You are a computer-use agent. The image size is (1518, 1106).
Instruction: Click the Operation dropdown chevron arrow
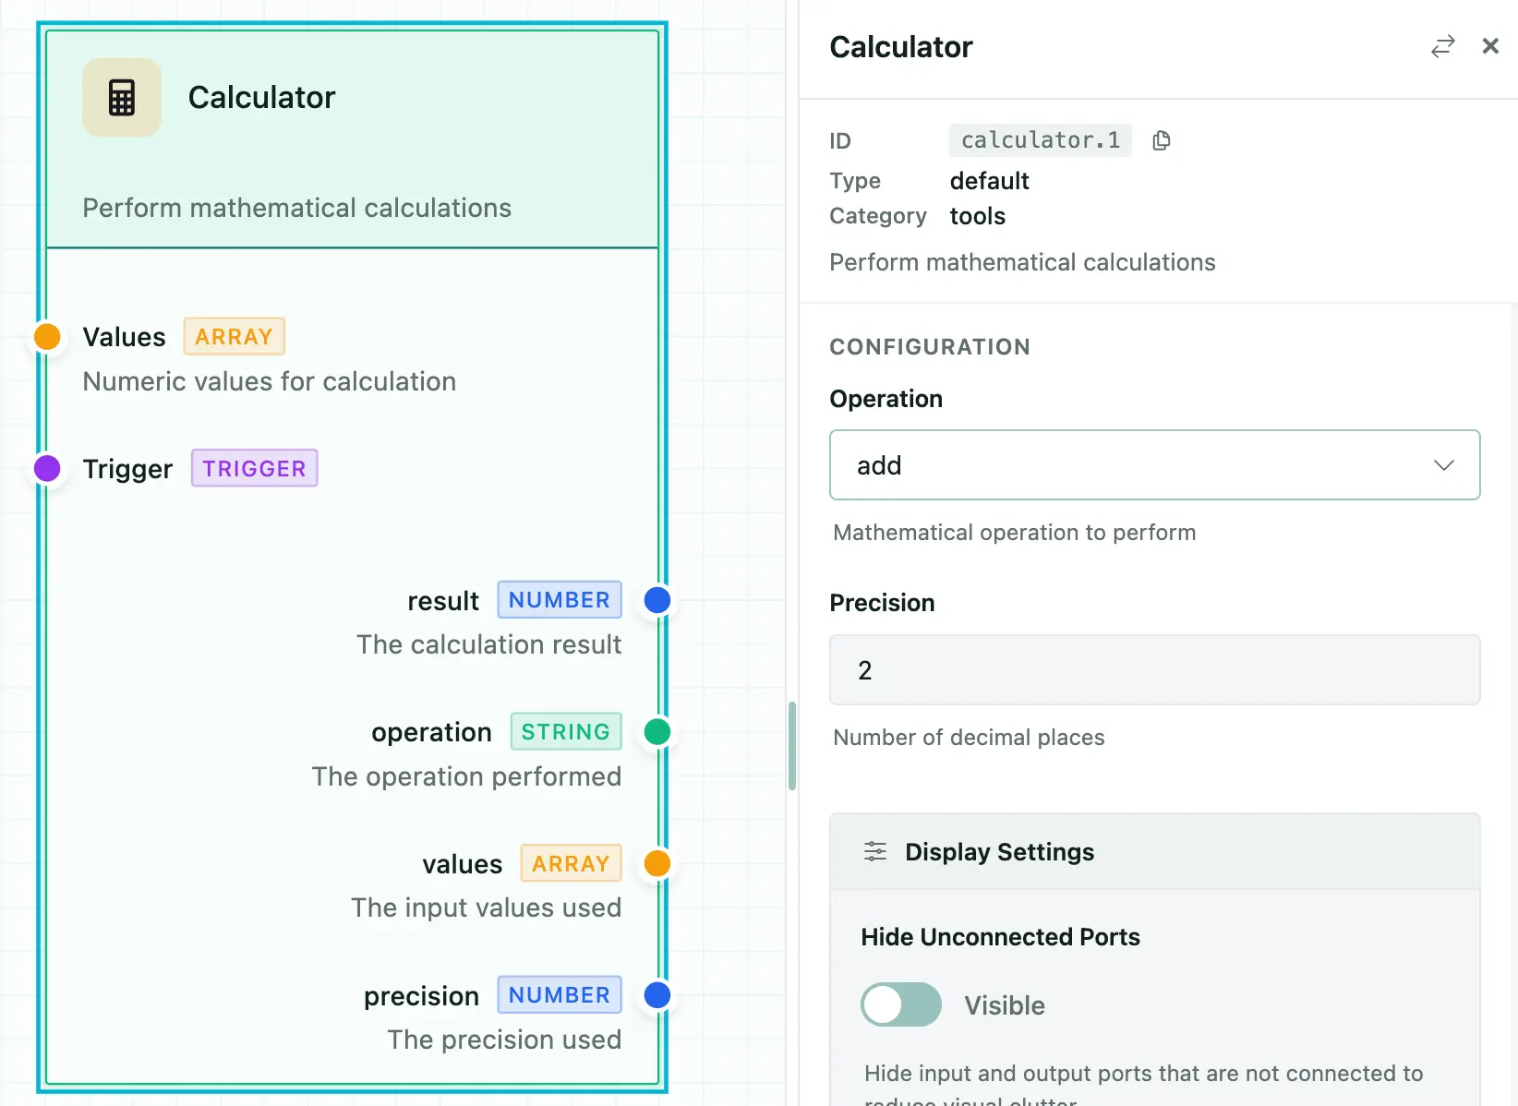[1444, 465]
